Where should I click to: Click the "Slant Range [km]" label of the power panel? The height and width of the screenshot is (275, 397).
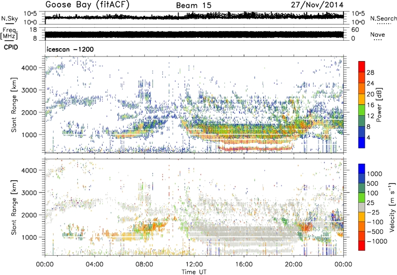coord(14,105)
